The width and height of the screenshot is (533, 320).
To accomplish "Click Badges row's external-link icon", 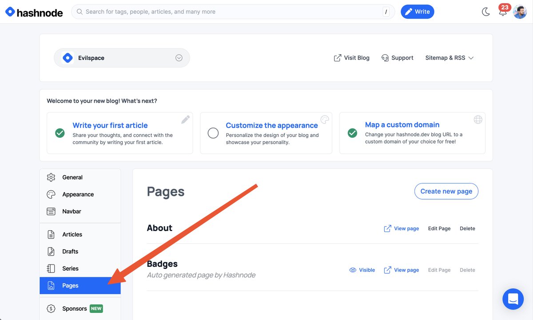I will (x=388, y=270).
